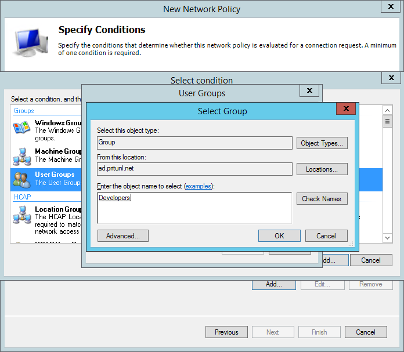This screenshot has width=404, height=352.
Task: Click the computer monitor icon in Specify Conditions
Action: click(30, 42)
